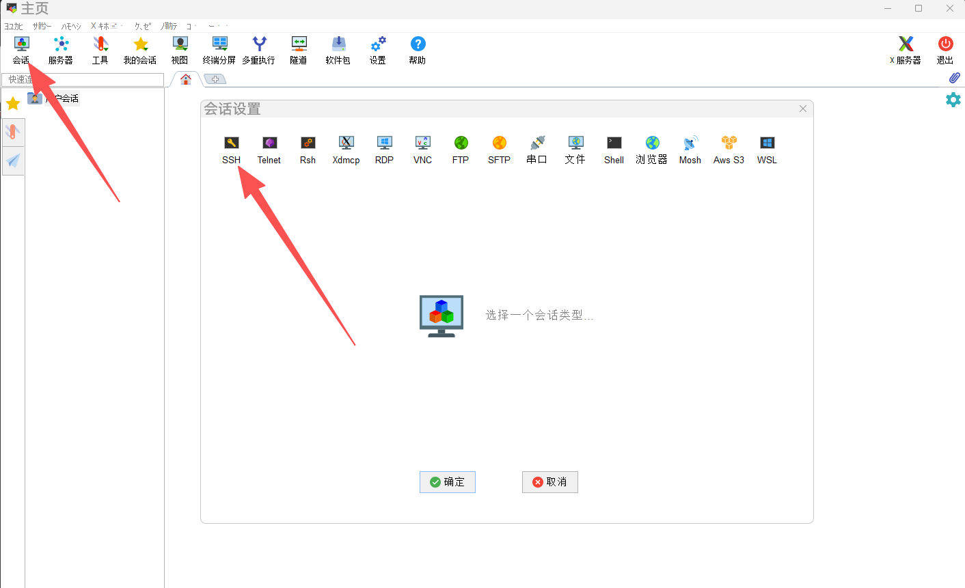This screenshot has width=965, height=588.
Task: Click the 确定 button
Action: 448,482
